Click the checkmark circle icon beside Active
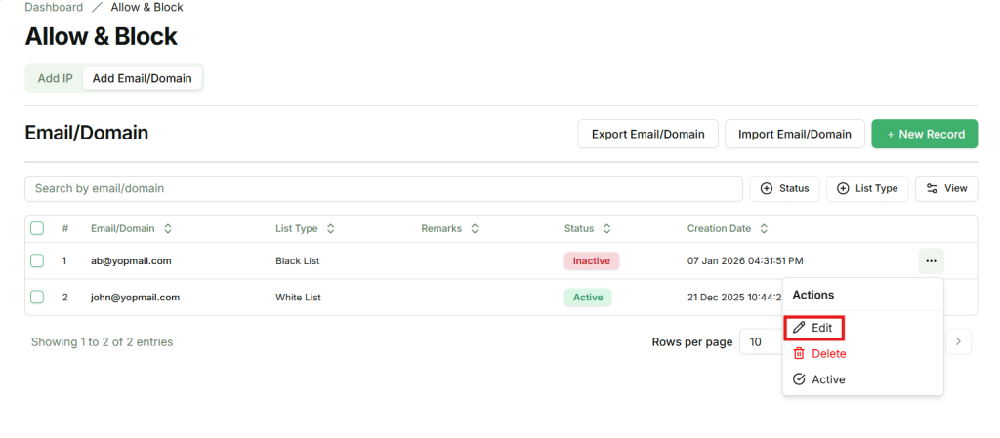Screen dimensions: 1000x438 pos(799,379)
